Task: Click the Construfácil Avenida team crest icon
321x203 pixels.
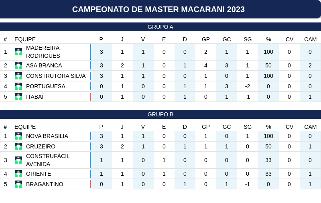Action: click(x=18, y=160)
